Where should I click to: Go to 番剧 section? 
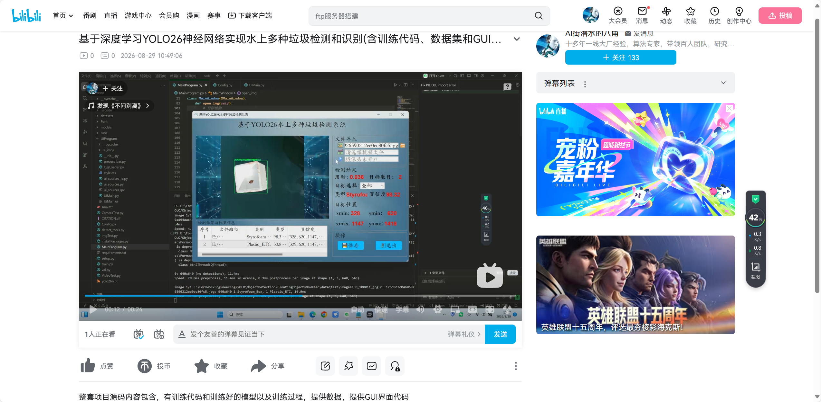point(90,15)
